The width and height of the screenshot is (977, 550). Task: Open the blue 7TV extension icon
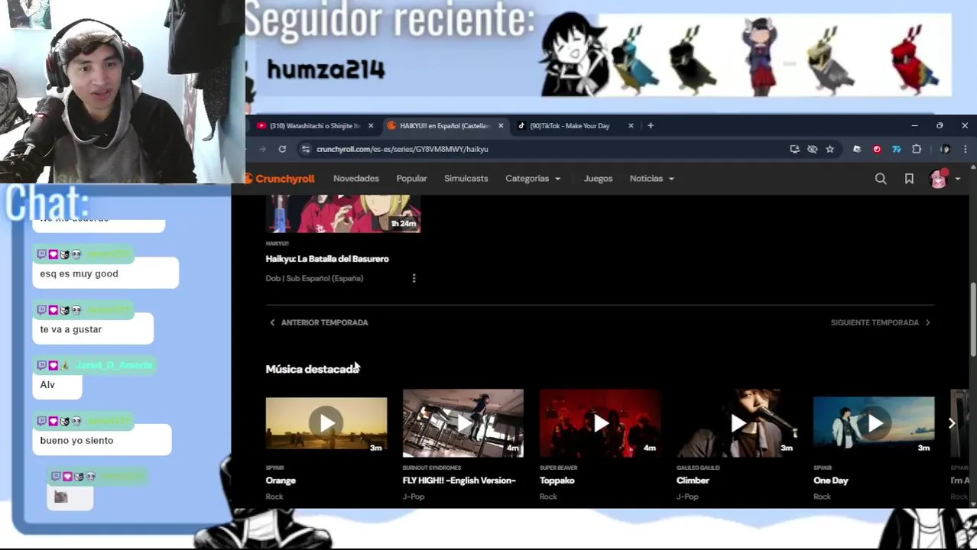(x=896, y=149)
